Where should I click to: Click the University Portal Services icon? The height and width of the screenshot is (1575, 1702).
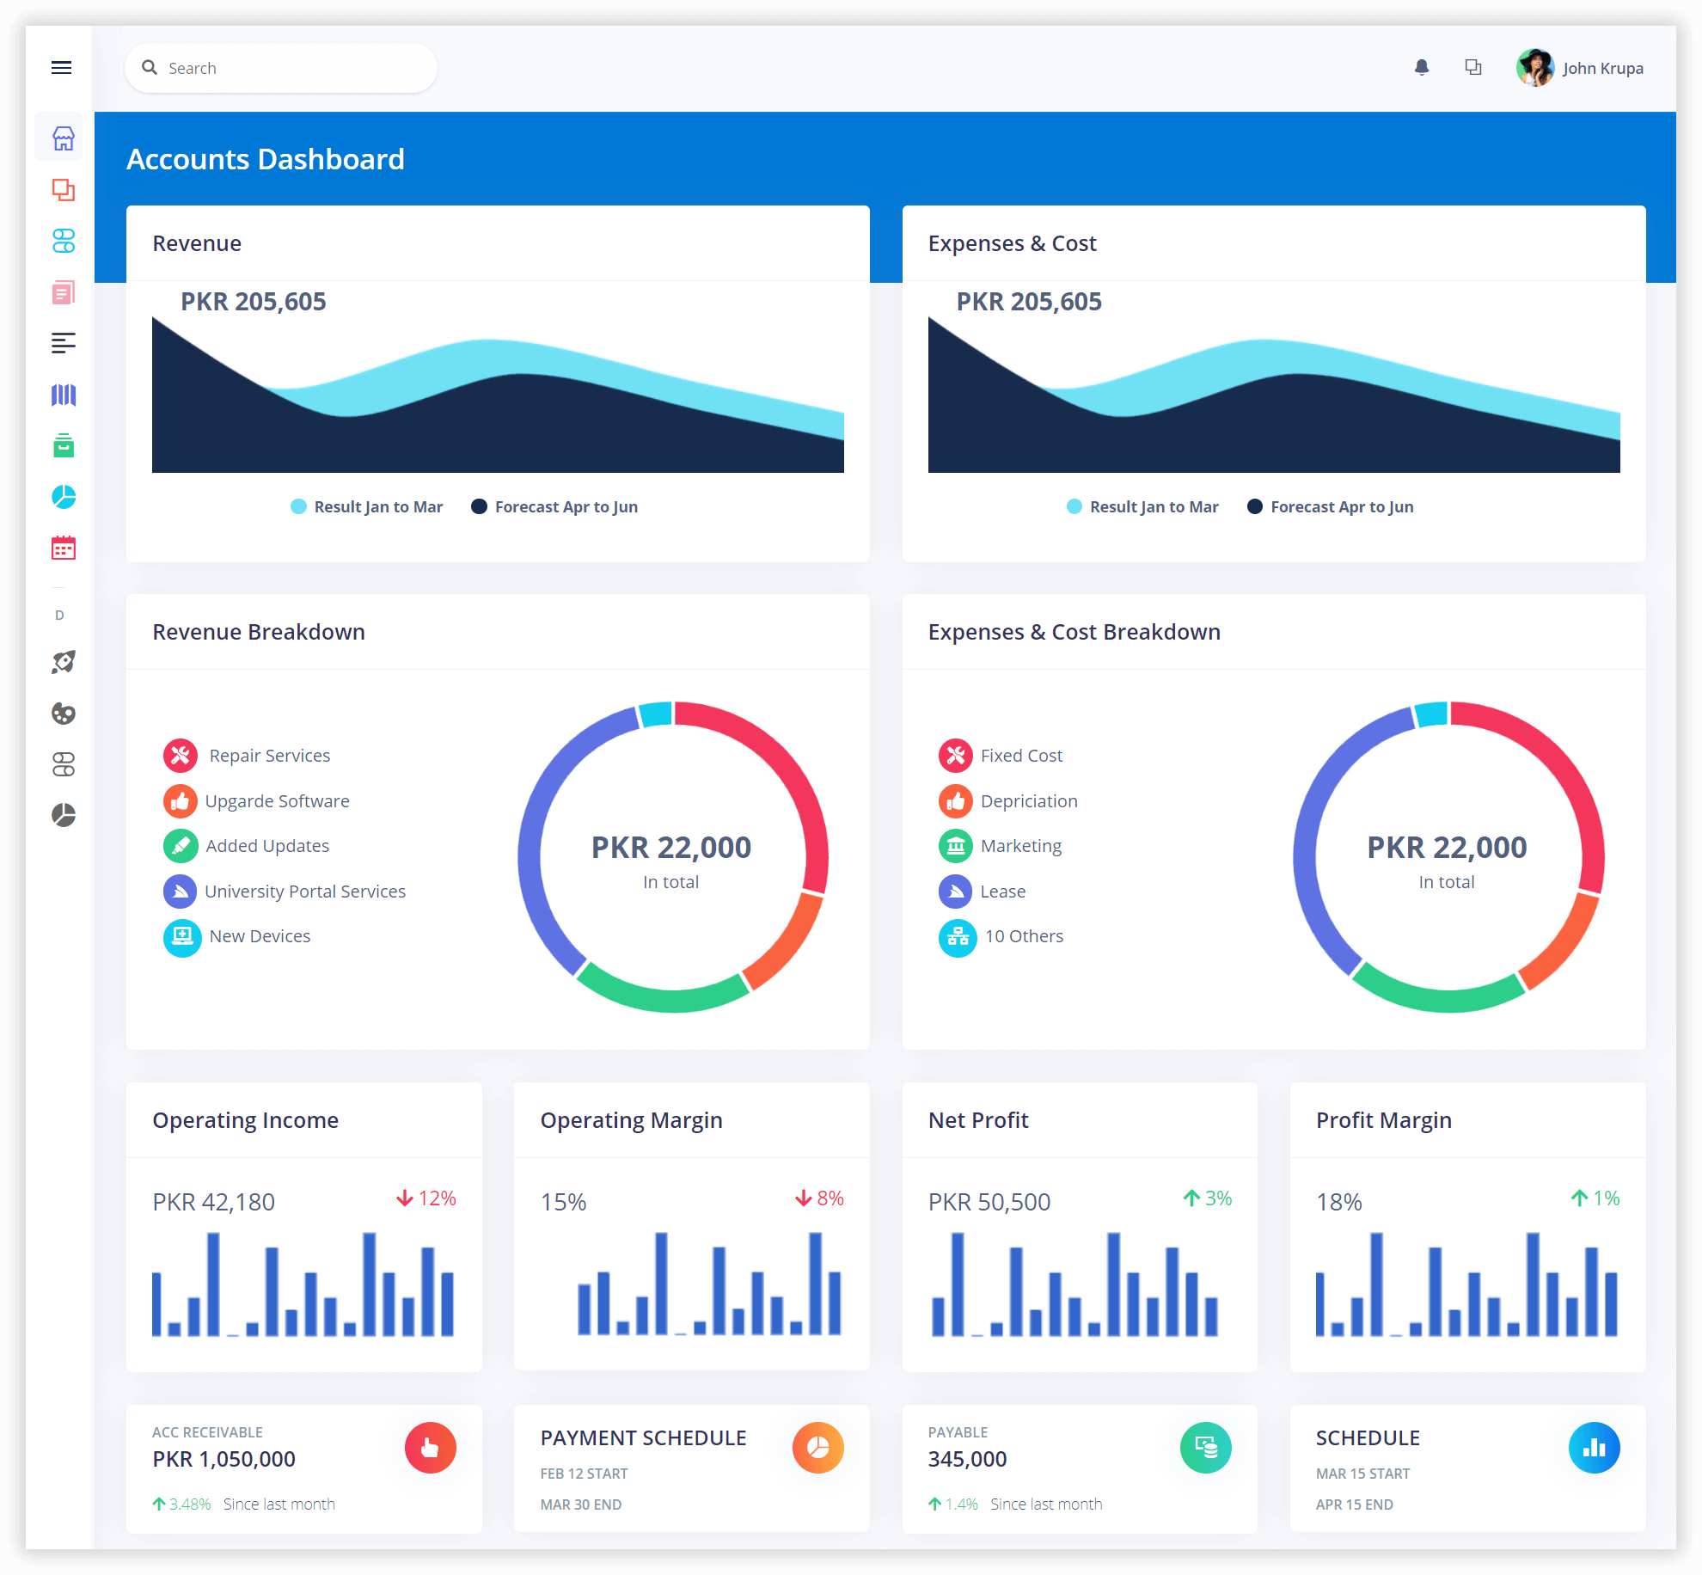coord(181,892)
